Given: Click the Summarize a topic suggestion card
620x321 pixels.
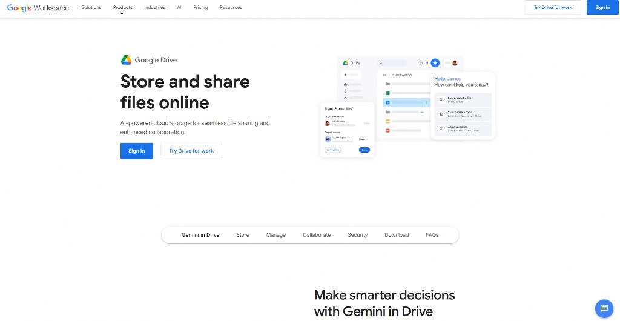Looking at the screenshot, I should click(x=463, y=114).
